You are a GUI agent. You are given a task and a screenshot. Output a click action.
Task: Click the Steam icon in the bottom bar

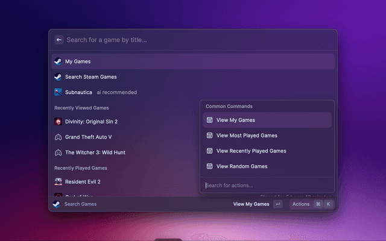56,204
